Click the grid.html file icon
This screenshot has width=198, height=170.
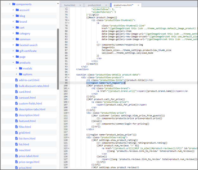point(16,133)
